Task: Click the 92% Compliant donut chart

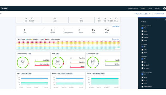Action: pyautogui.click(x=23, y=62)
